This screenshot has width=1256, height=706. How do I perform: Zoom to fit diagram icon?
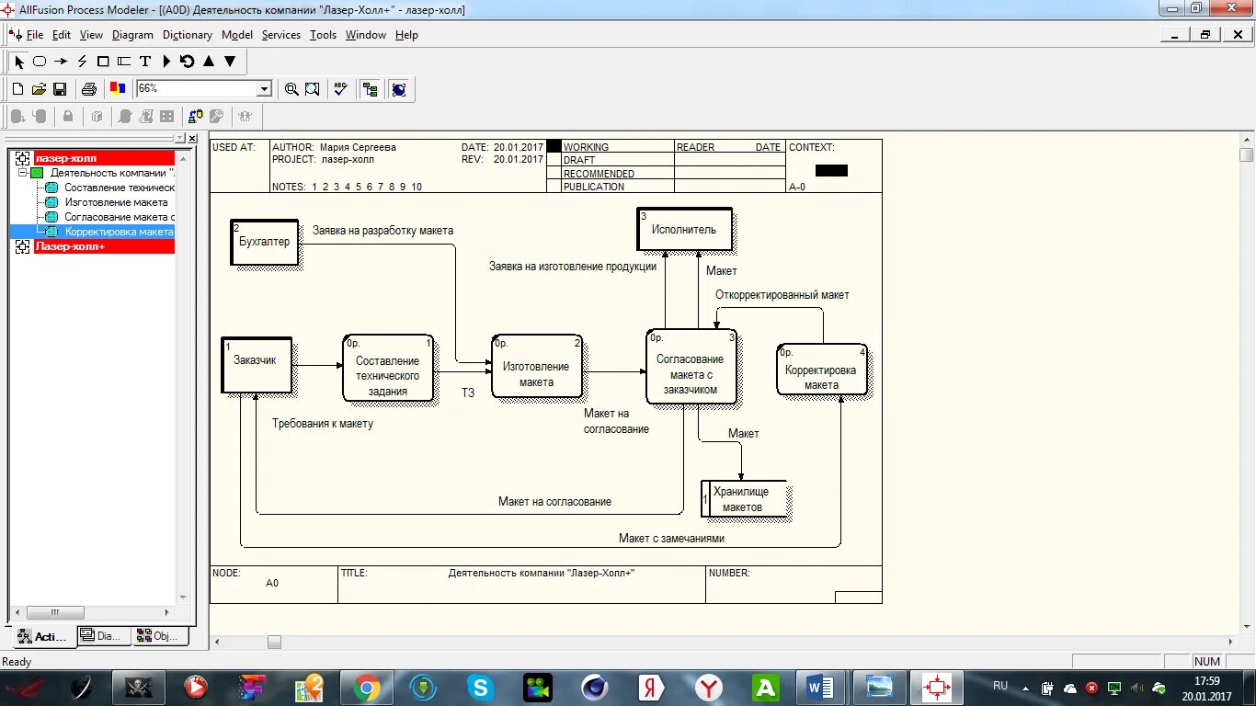(313, 89)
